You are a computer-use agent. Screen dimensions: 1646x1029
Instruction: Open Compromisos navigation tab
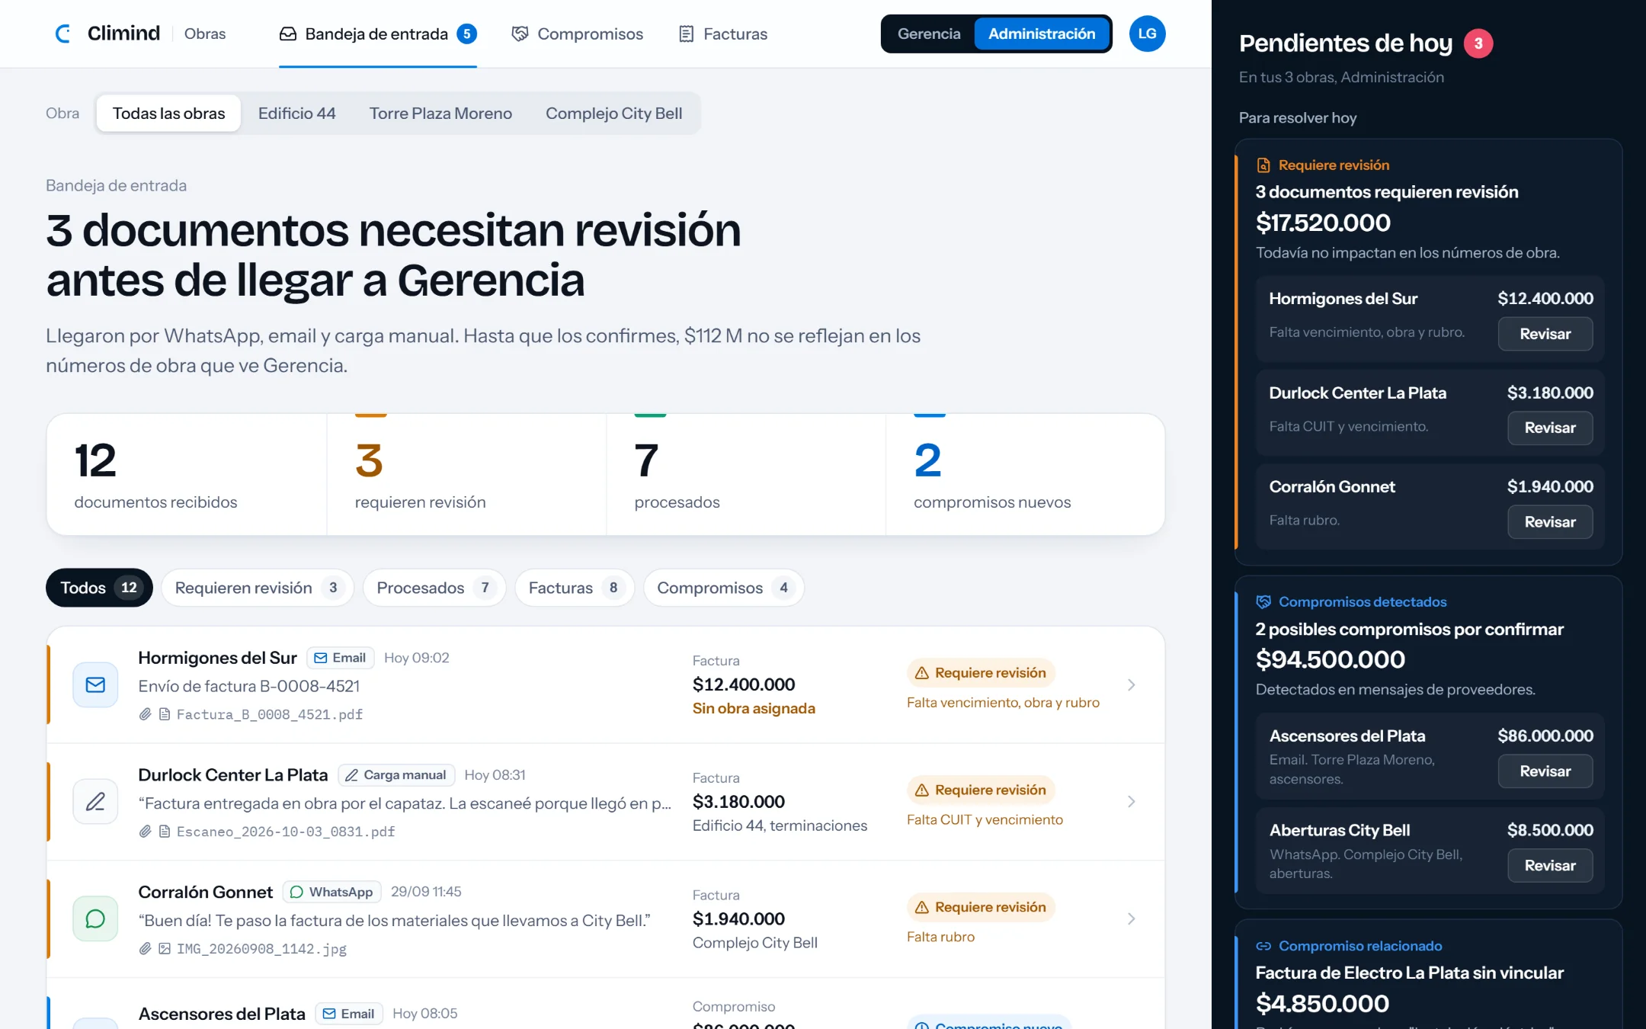577,34
